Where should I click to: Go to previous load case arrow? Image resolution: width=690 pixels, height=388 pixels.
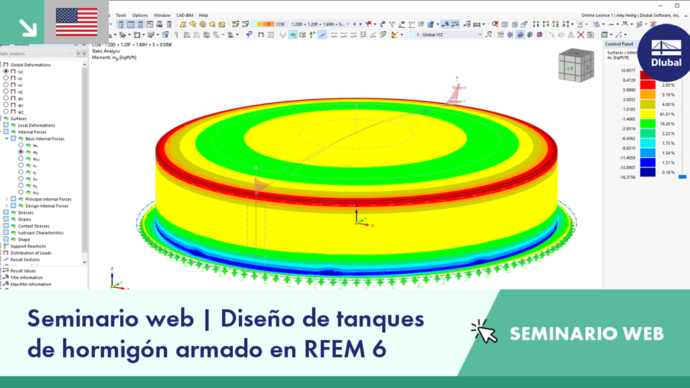point(355,24)
